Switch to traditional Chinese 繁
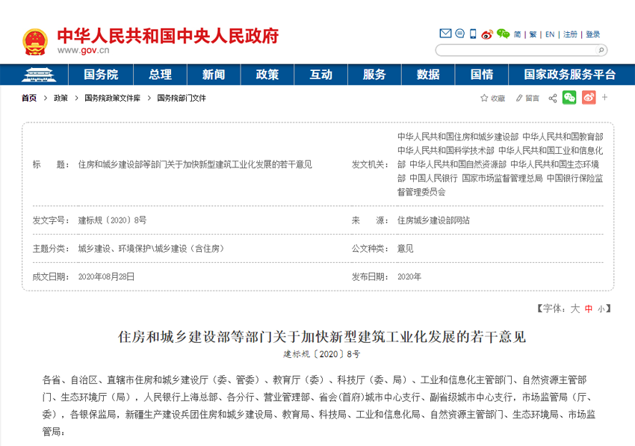 (x=533, y=34)
